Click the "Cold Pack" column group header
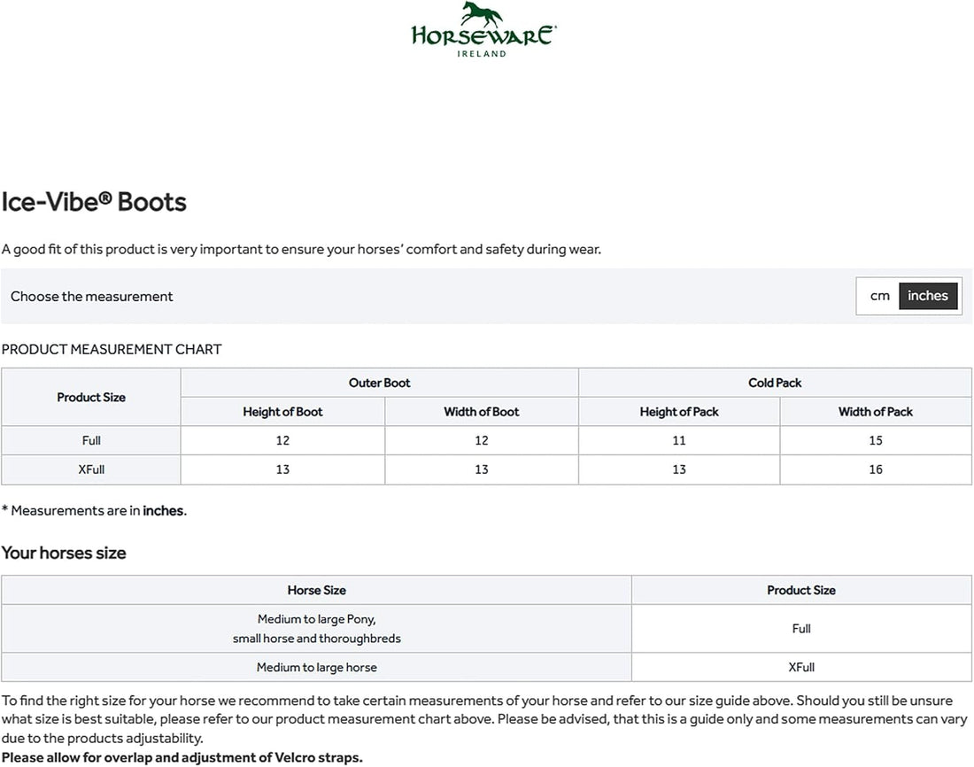974x767 pixels. click(775, 383)
